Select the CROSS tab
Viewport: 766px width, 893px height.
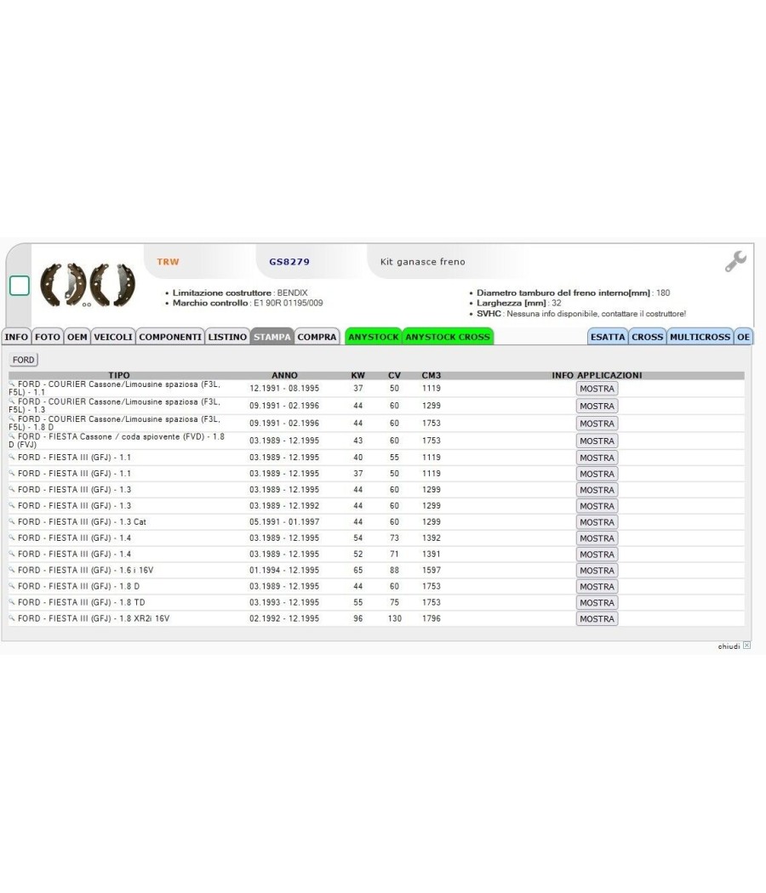[648, 337]
